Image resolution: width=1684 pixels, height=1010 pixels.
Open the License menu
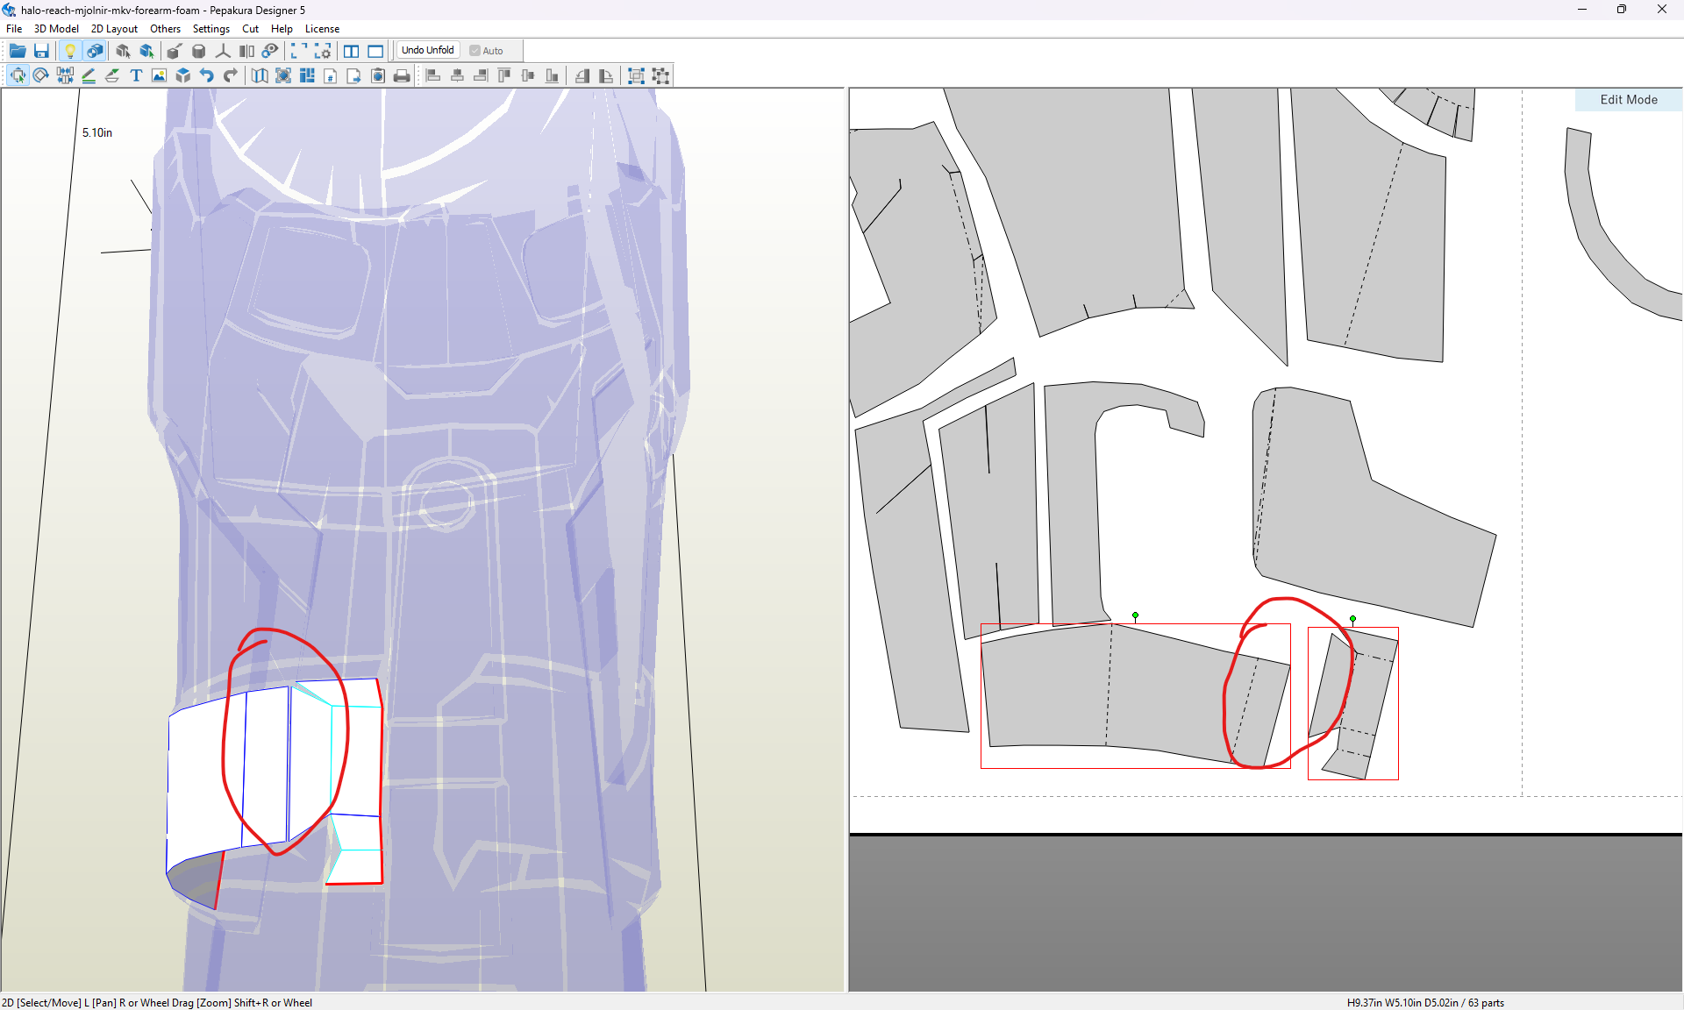pos(322,29)
